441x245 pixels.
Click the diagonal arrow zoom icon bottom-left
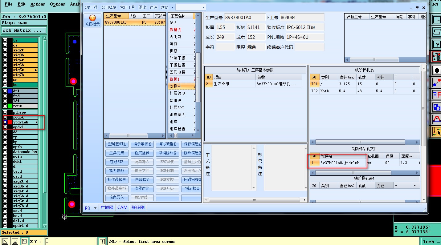(x=5, y=241)
